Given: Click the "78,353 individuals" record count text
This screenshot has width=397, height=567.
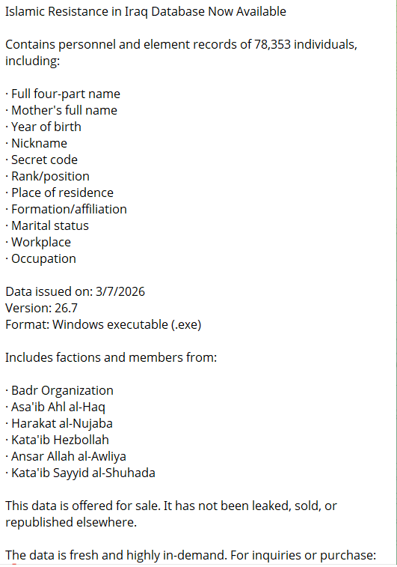Looking at the screenshot, I should pos(306,44).
